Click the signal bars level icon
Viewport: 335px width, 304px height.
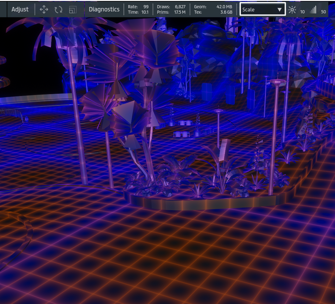(313, 10)
